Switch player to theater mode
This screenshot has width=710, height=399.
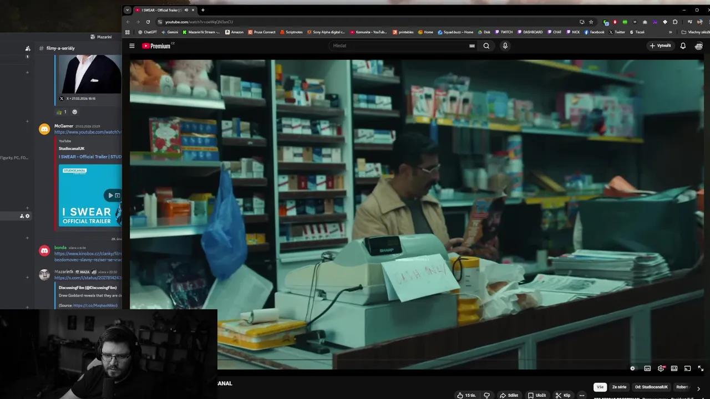[674, 369]
